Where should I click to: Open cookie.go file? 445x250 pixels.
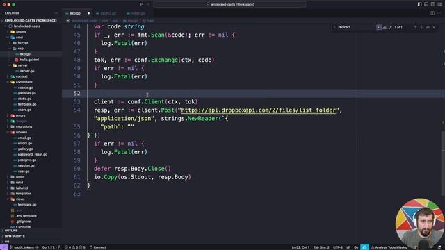(x=31, y=87)
